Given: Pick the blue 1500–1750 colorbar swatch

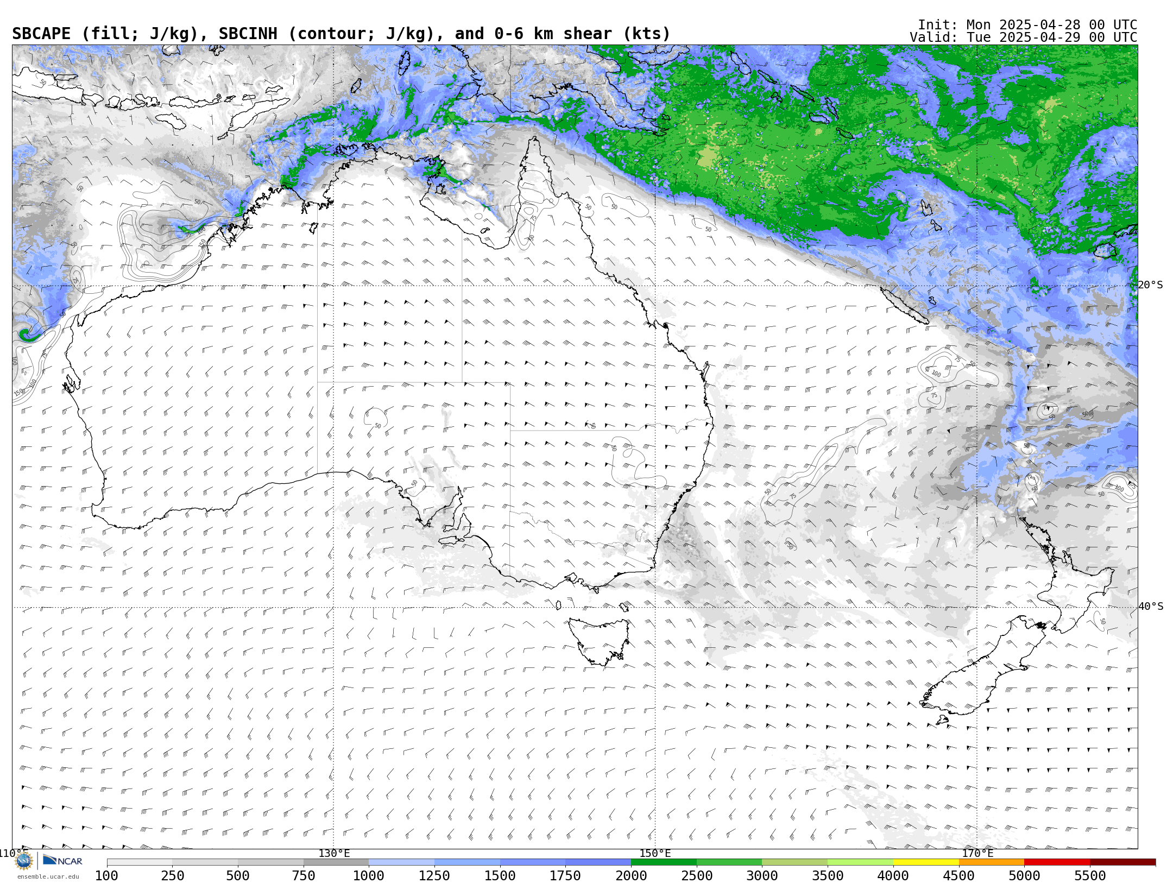Looking at the screenshot, I should (x=533, y=862).
